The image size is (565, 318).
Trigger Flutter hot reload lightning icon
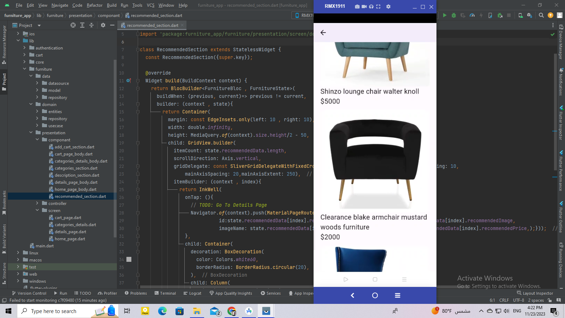point(481,15)
